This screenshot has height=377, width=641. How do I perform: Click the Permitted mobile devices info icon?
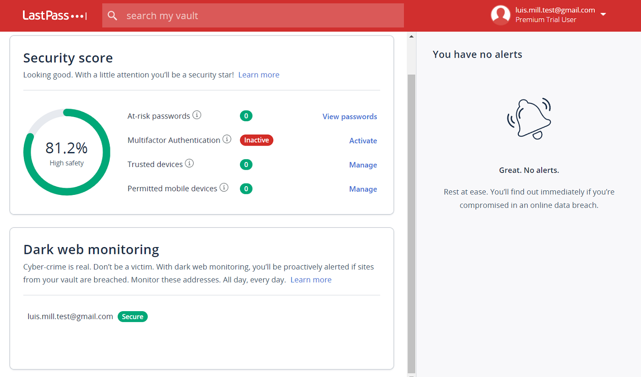[224, 187]
